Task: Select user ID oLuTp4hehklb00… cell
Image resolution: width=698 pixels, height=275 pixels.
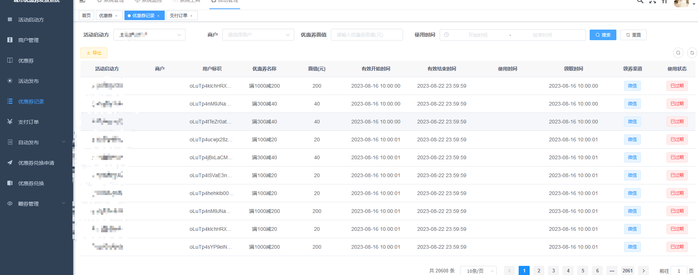Action: coord(211,193)
